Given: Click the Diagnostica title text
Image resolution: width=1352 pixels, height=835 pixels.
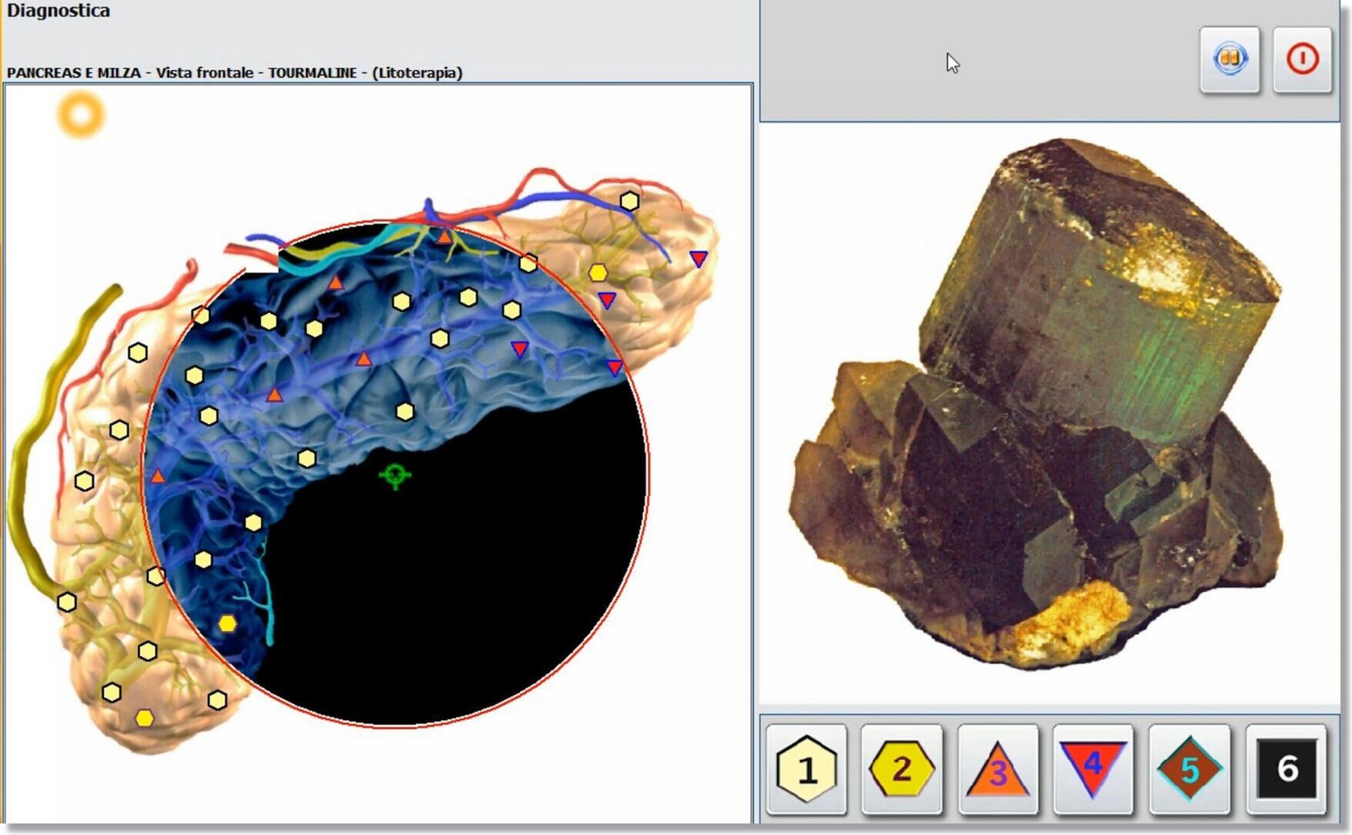Looking at the screenshot, I should click(58, 11).
